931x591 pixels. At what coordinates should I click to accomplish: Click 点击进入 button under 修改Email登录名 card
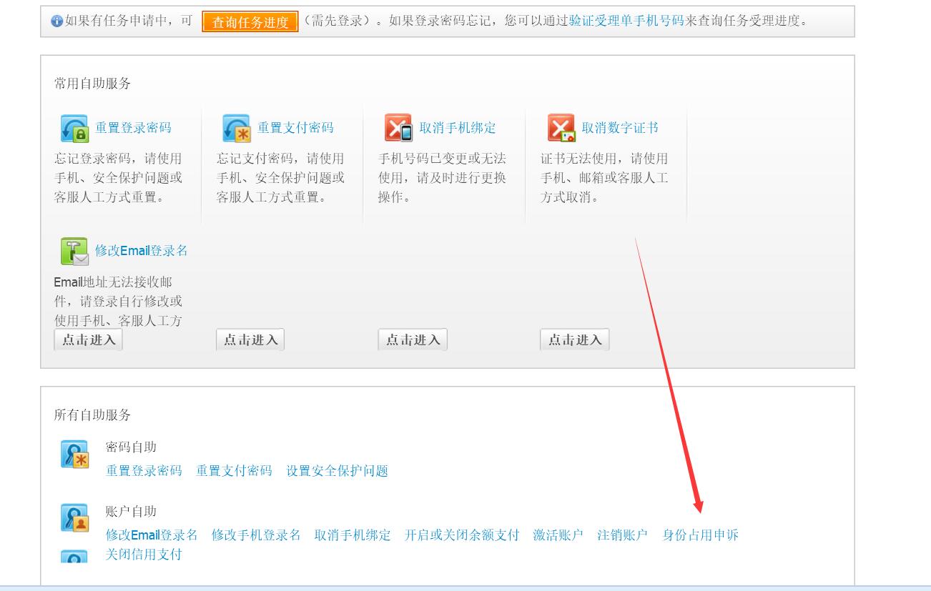(88, 339)
